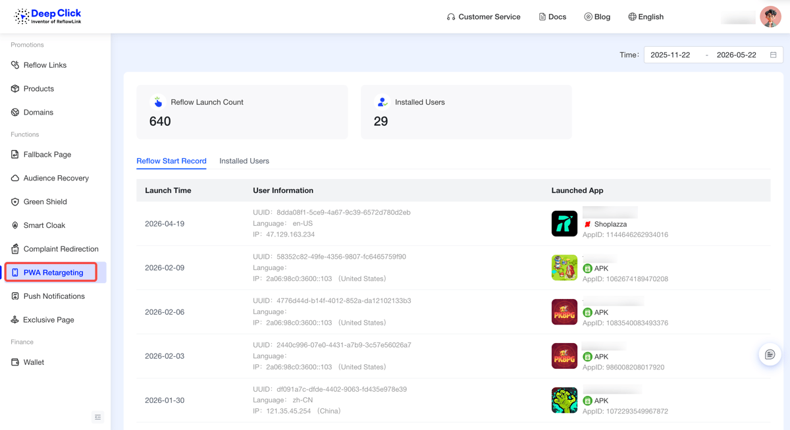This screenshot has height=430, width=790.
Task: Click the Audience Recovery cloud icon
Action: coord(15,178)
